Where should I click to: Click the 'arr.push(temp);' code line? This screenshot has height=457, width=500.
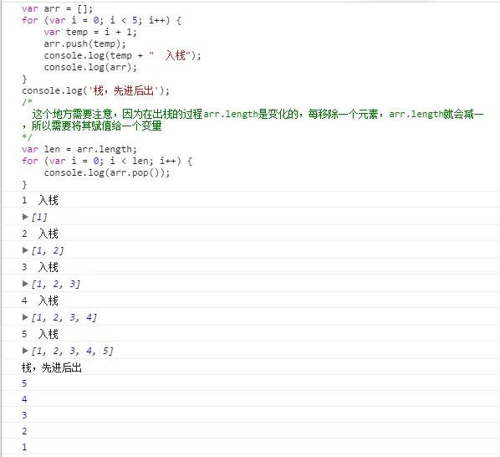click(84, 44)
